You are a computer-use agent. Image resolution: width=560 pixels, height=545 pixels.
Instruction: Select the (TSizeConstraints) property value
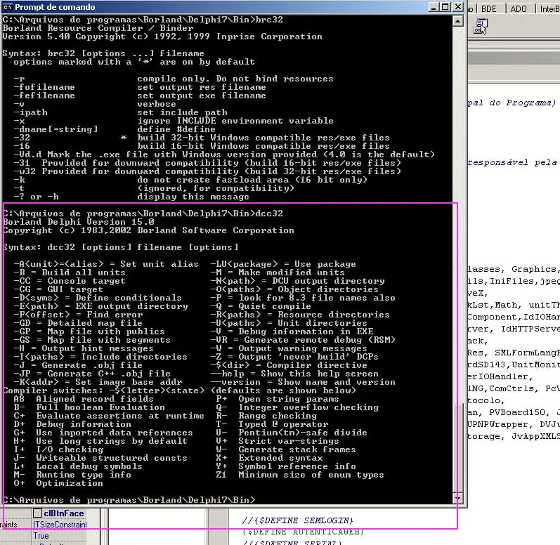coord(60,525)
